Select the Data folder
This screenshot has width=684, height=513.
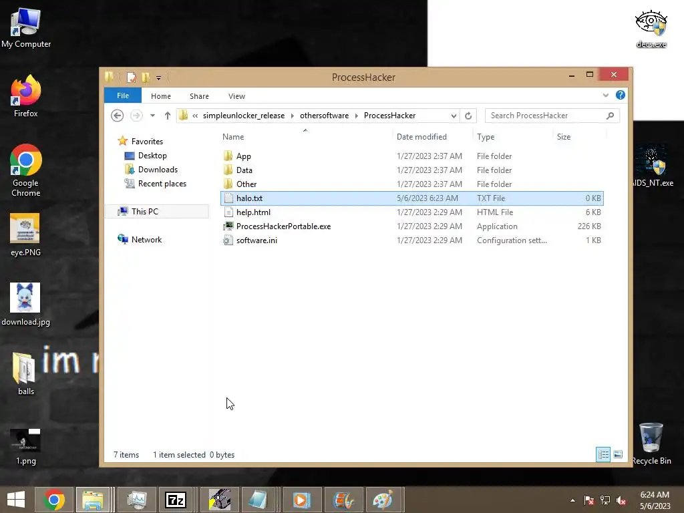(x=411, y=170)
